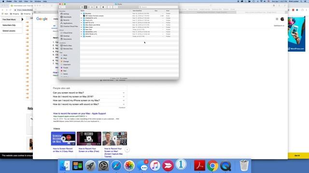
Task: Open the Finder Action gear dropdown
Action: [x=104, y=7]
